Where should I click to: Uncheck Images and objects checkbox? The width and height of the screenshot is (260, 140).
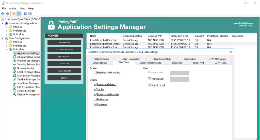click(x=95, y=84)
